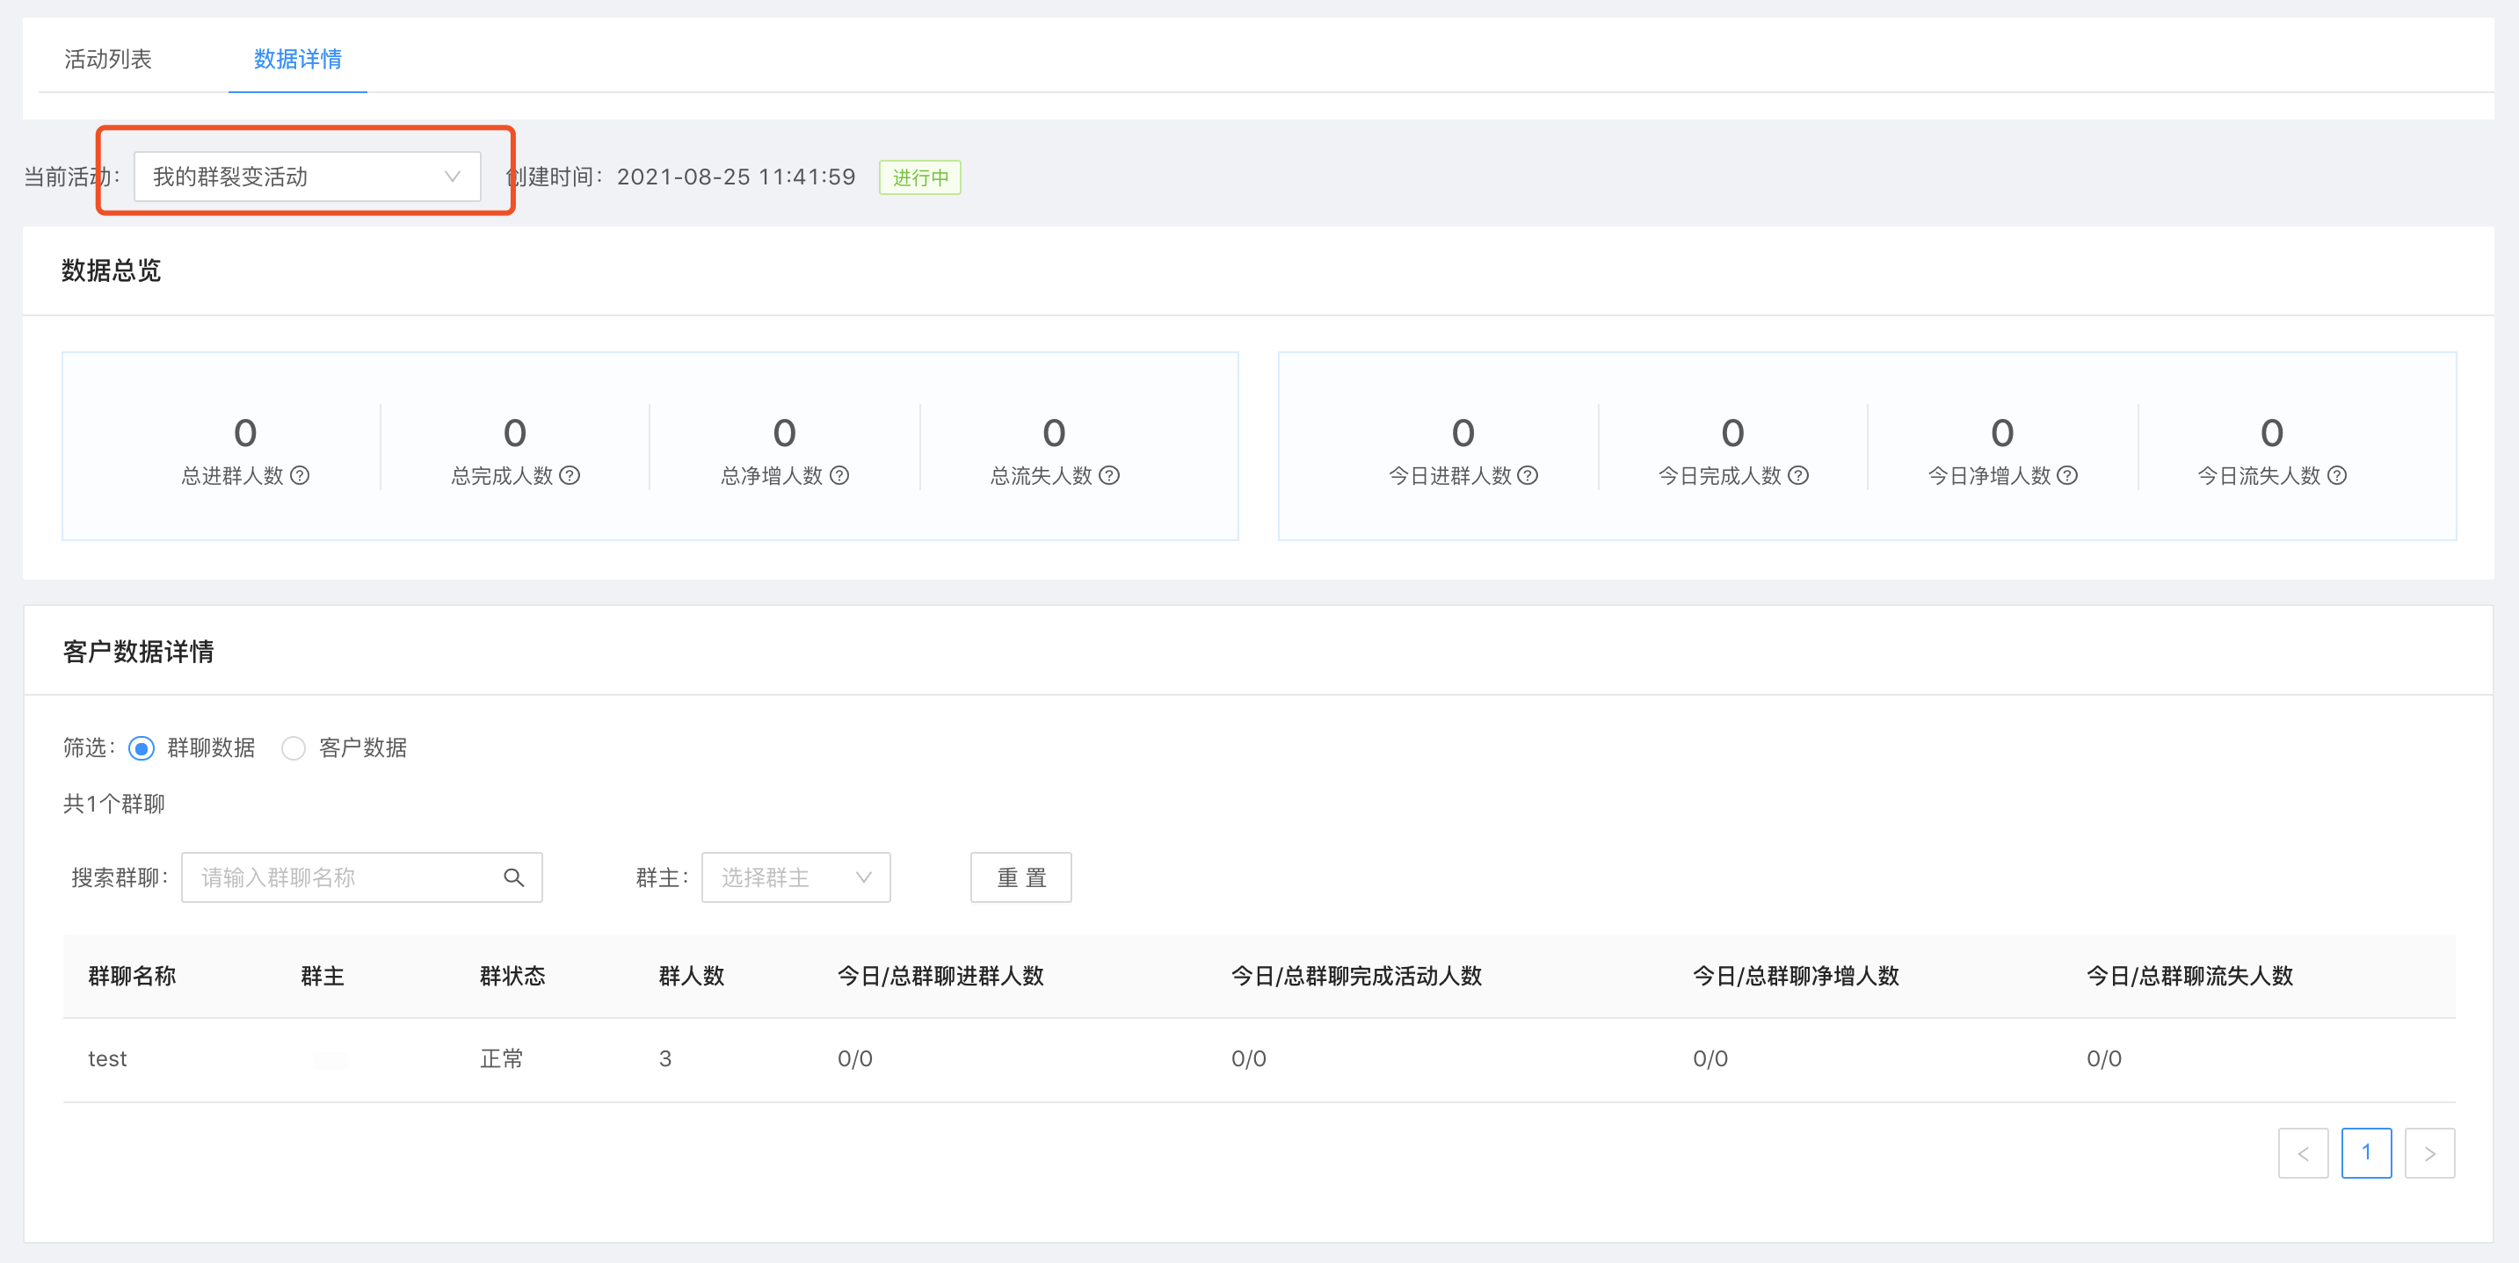Expand the 选择群主 dropdown
Screen dimensions: 2519x1263
point(795,877)
